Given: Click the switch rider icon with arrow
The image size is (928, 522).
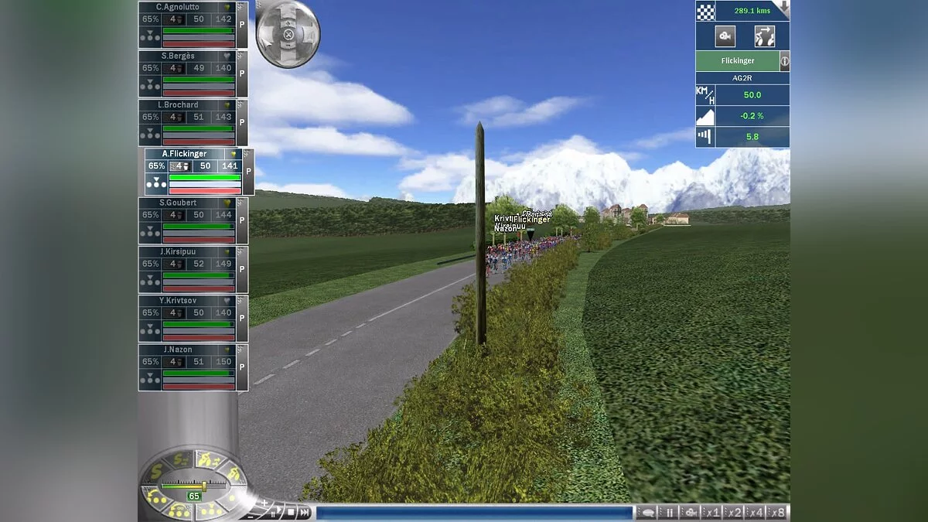Looking at the screenshot, I should point(764,36).
